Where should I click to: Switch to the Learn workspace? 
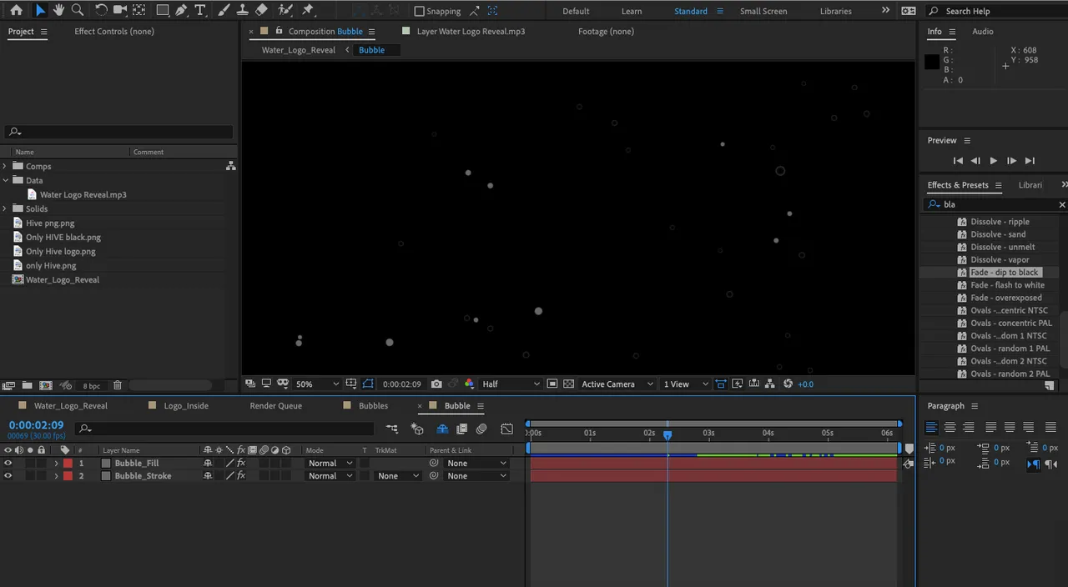coord(632,11)
